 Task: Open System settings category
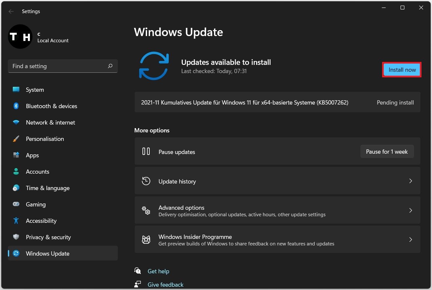tap(63, 90)
